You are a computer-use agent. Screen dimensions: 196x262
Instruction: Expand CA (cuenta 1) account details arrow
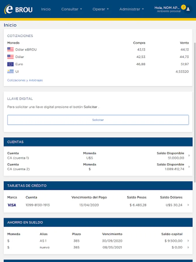click(189, 156)
